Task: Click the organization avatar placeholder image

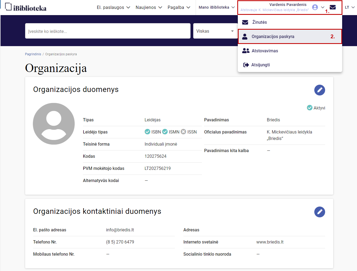Action: click(x=54, y=124)
